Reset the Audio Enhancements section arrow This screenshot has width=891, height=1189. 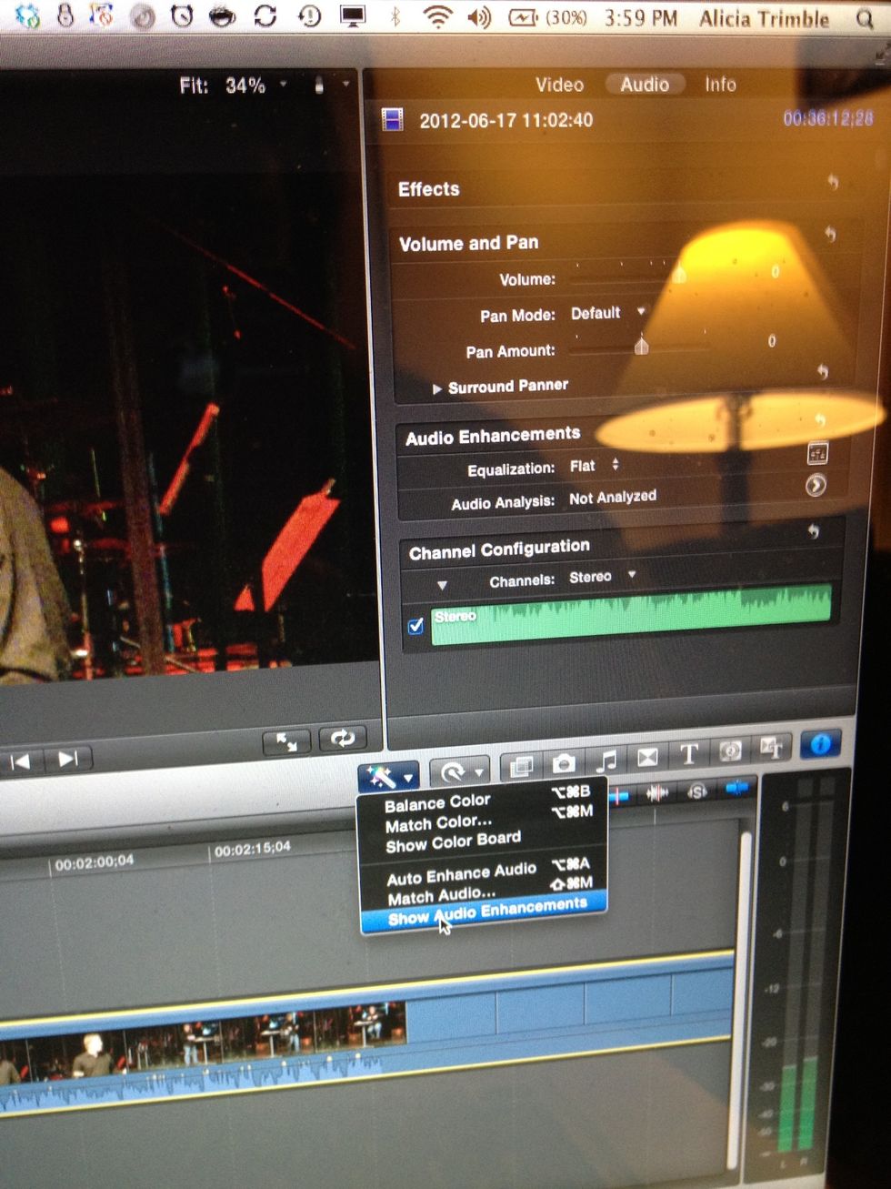point(820,419)
